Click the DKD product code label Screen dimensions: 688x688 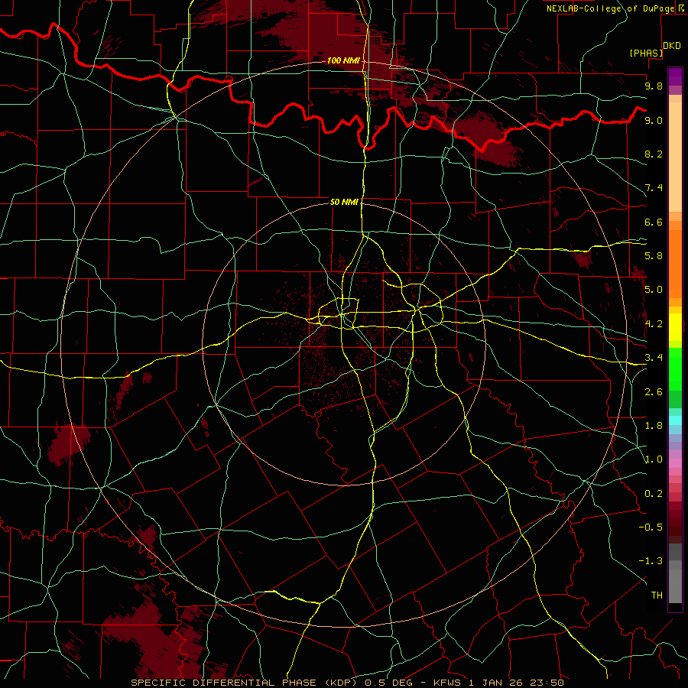tap(672, 46)
